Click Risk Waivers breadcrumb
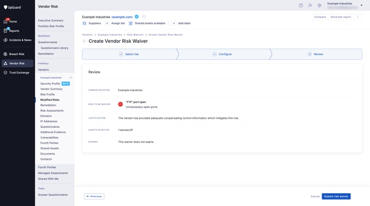Screen dimensions: 370x206 point(135,35)
